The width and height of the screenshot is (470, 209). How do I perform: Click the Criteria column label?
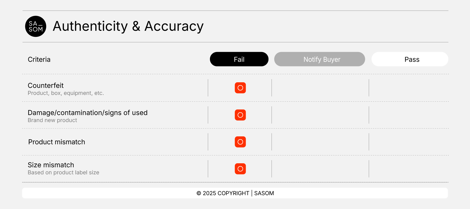(39, 60)
